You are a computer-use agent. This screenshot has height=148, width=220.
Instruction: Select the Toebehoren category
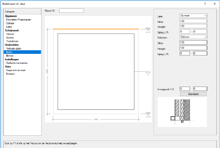click(12, 41)
